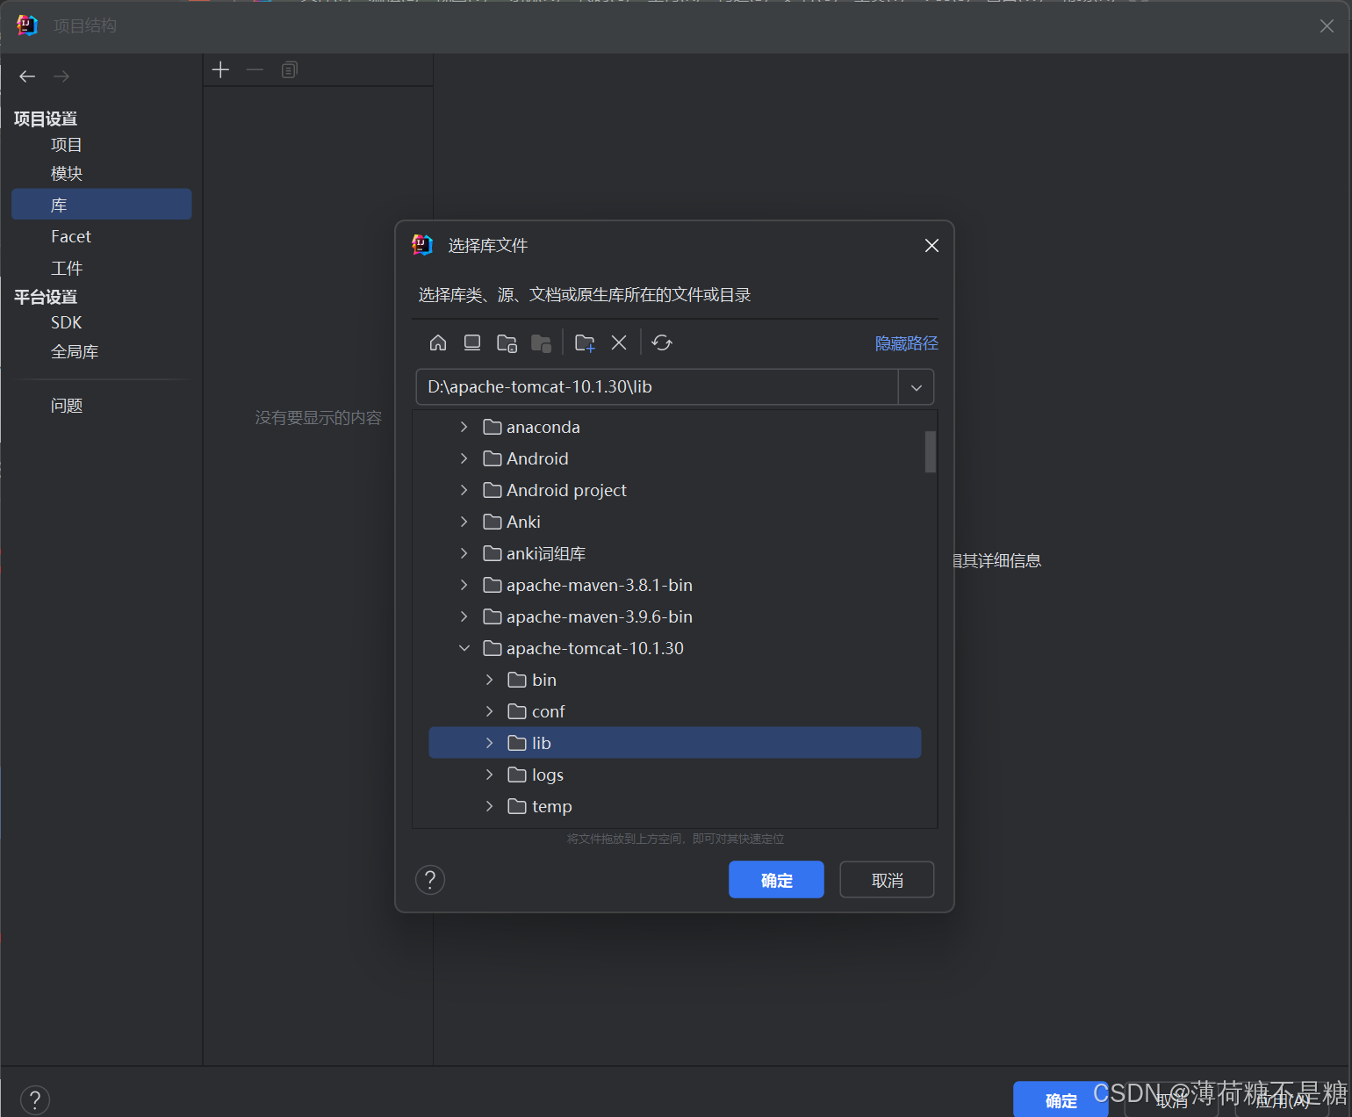Expand the anki词组库 folder

coord(464,553)
